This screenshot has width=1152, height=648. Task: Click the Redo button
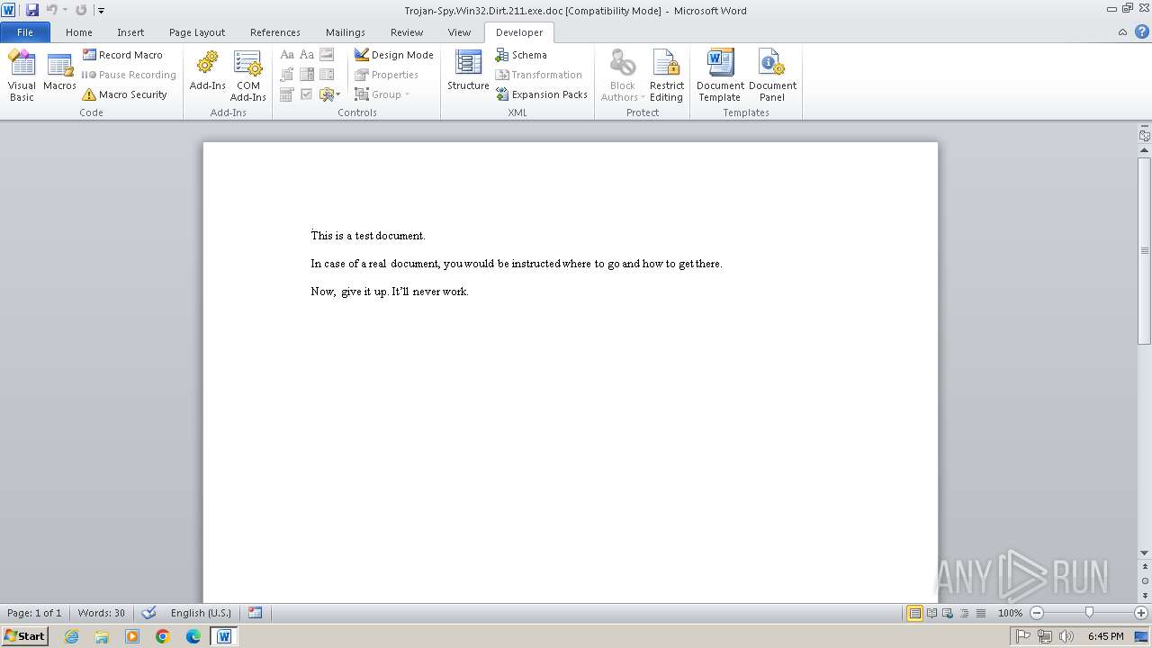(x=81, y=10)
